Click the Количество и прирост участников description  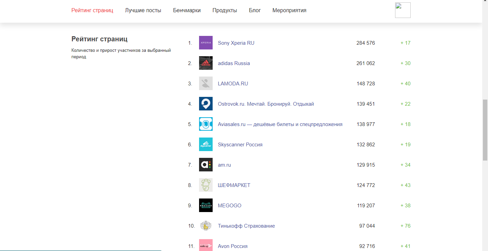121,54
